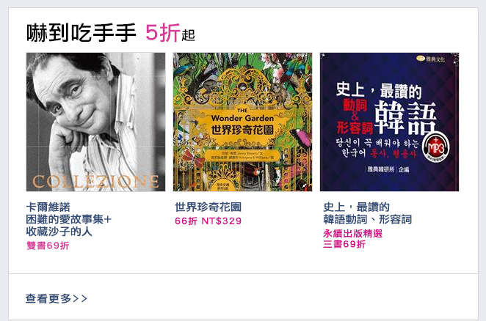The width and height of the screenshot is (486, 321).
Task: Open the Wonder Garden book cover
Action: (242, 122)
